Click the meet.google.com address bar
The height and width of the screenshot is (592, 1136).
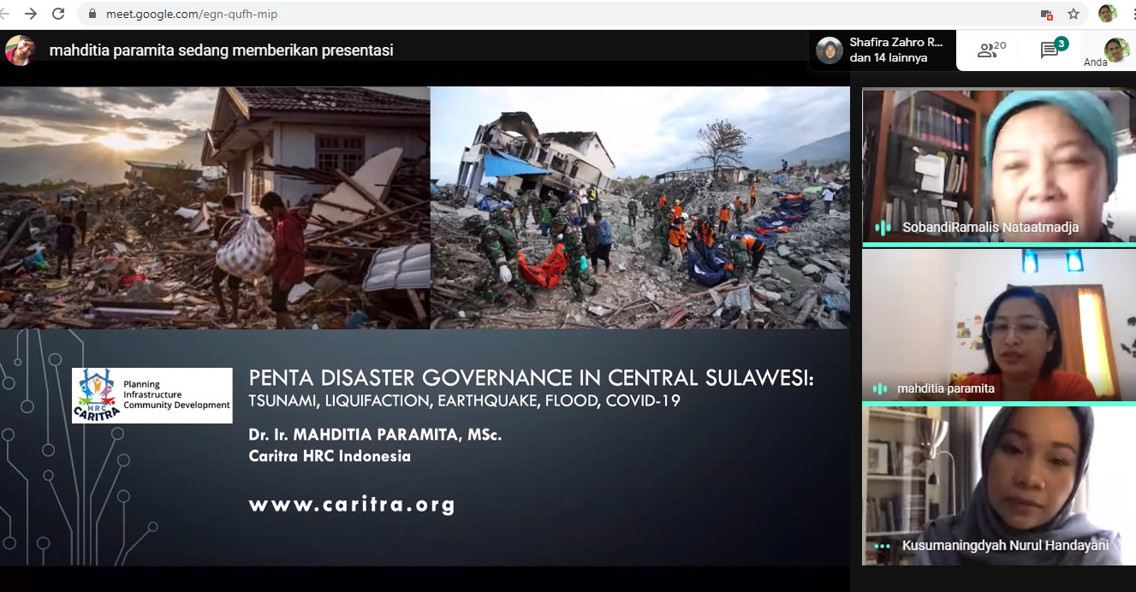(x=514, y=15)
